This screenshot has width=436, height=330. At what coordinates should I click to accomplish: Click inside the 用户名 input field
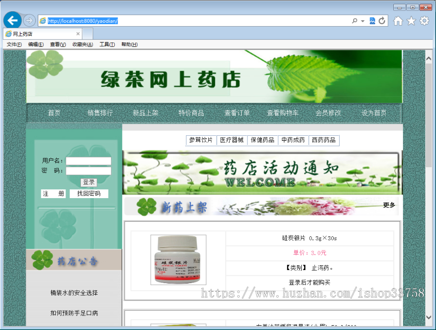tap(89, 161)
